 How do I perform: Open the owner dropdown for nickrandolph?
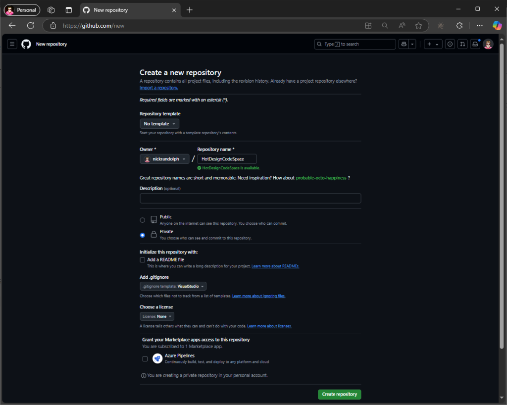(164, 158)
